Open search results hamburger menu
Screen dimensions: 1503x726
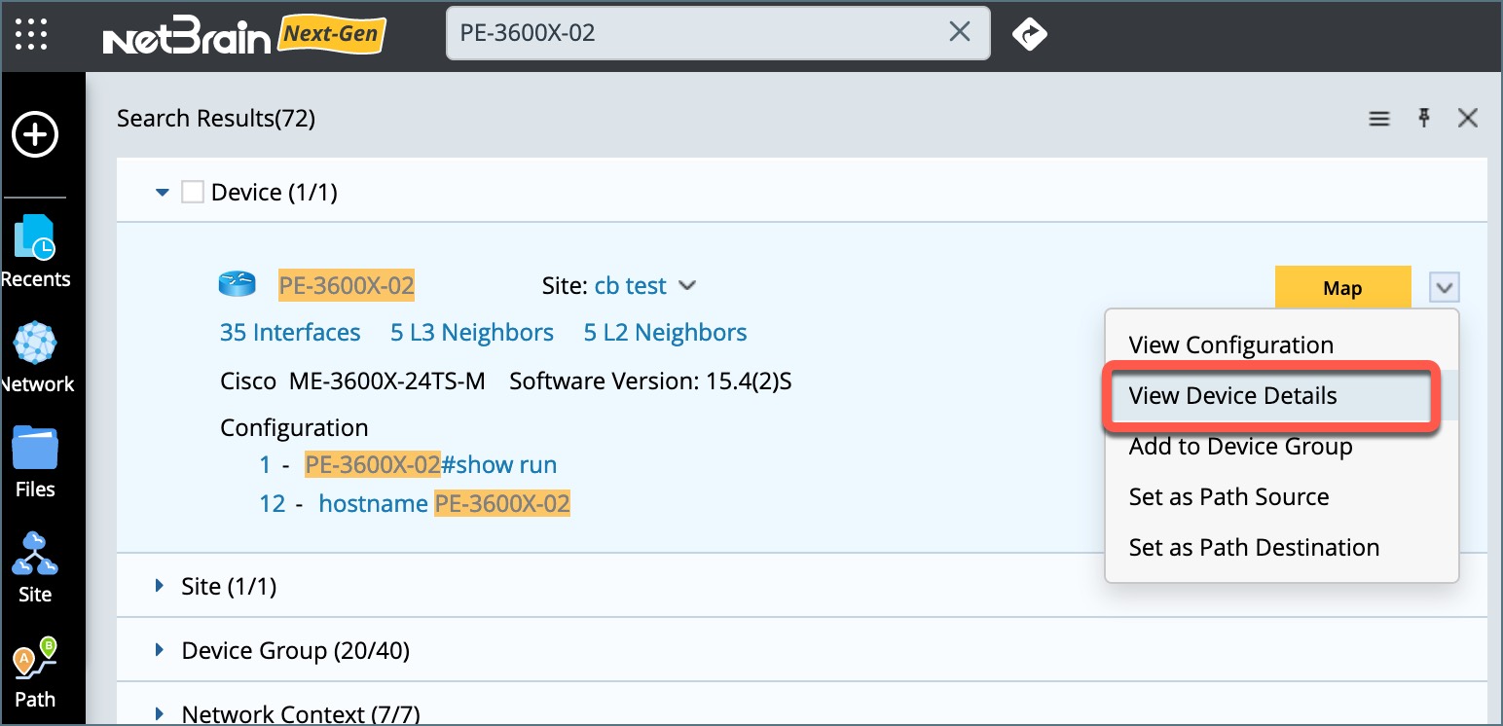[1379, 119]
